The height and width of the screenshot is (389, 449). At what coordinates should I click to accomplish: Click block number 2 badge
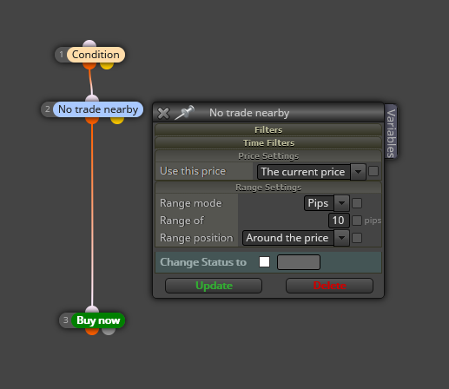coord(48,109)
